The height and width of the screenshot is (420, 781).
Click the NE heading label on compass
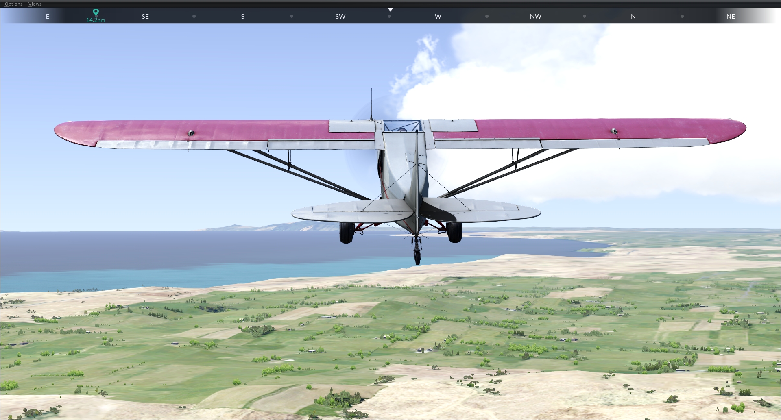click(x=731, y=17)
